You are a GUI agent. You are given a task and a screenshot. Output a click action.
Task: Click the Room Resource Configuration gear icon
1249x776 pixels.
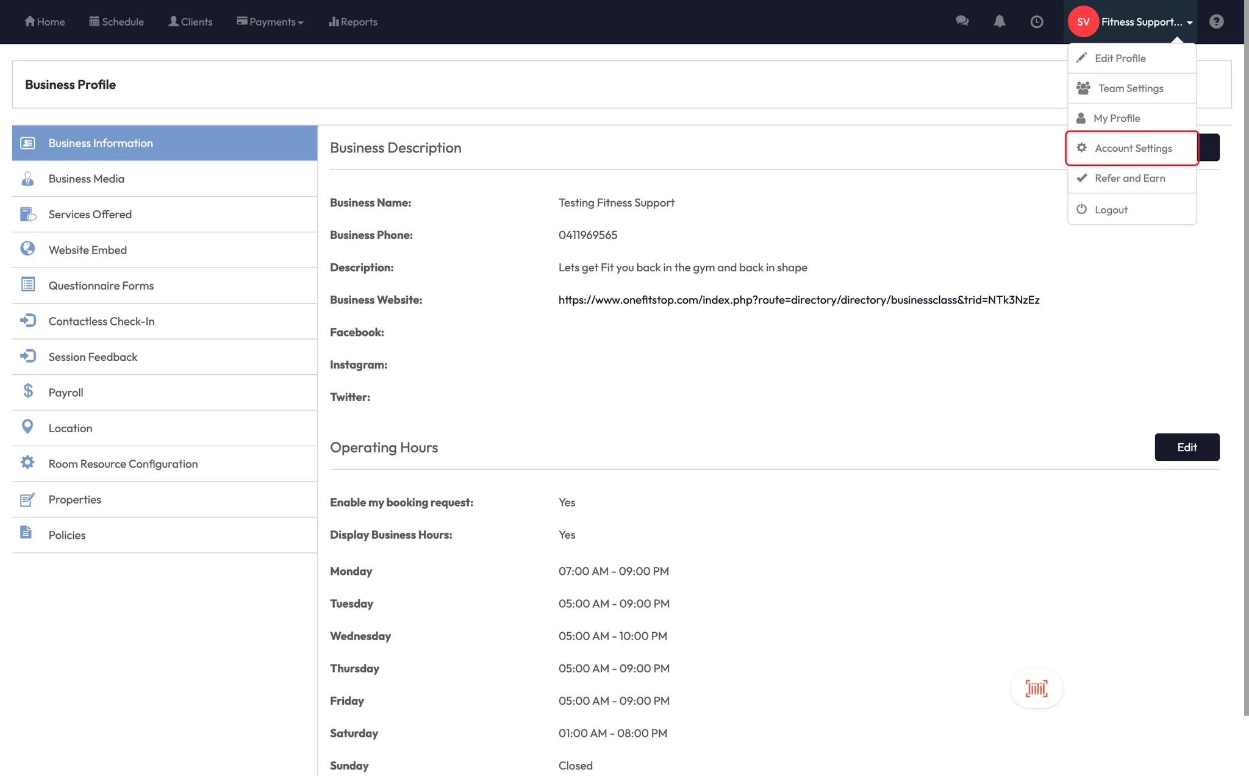[27, 463]
